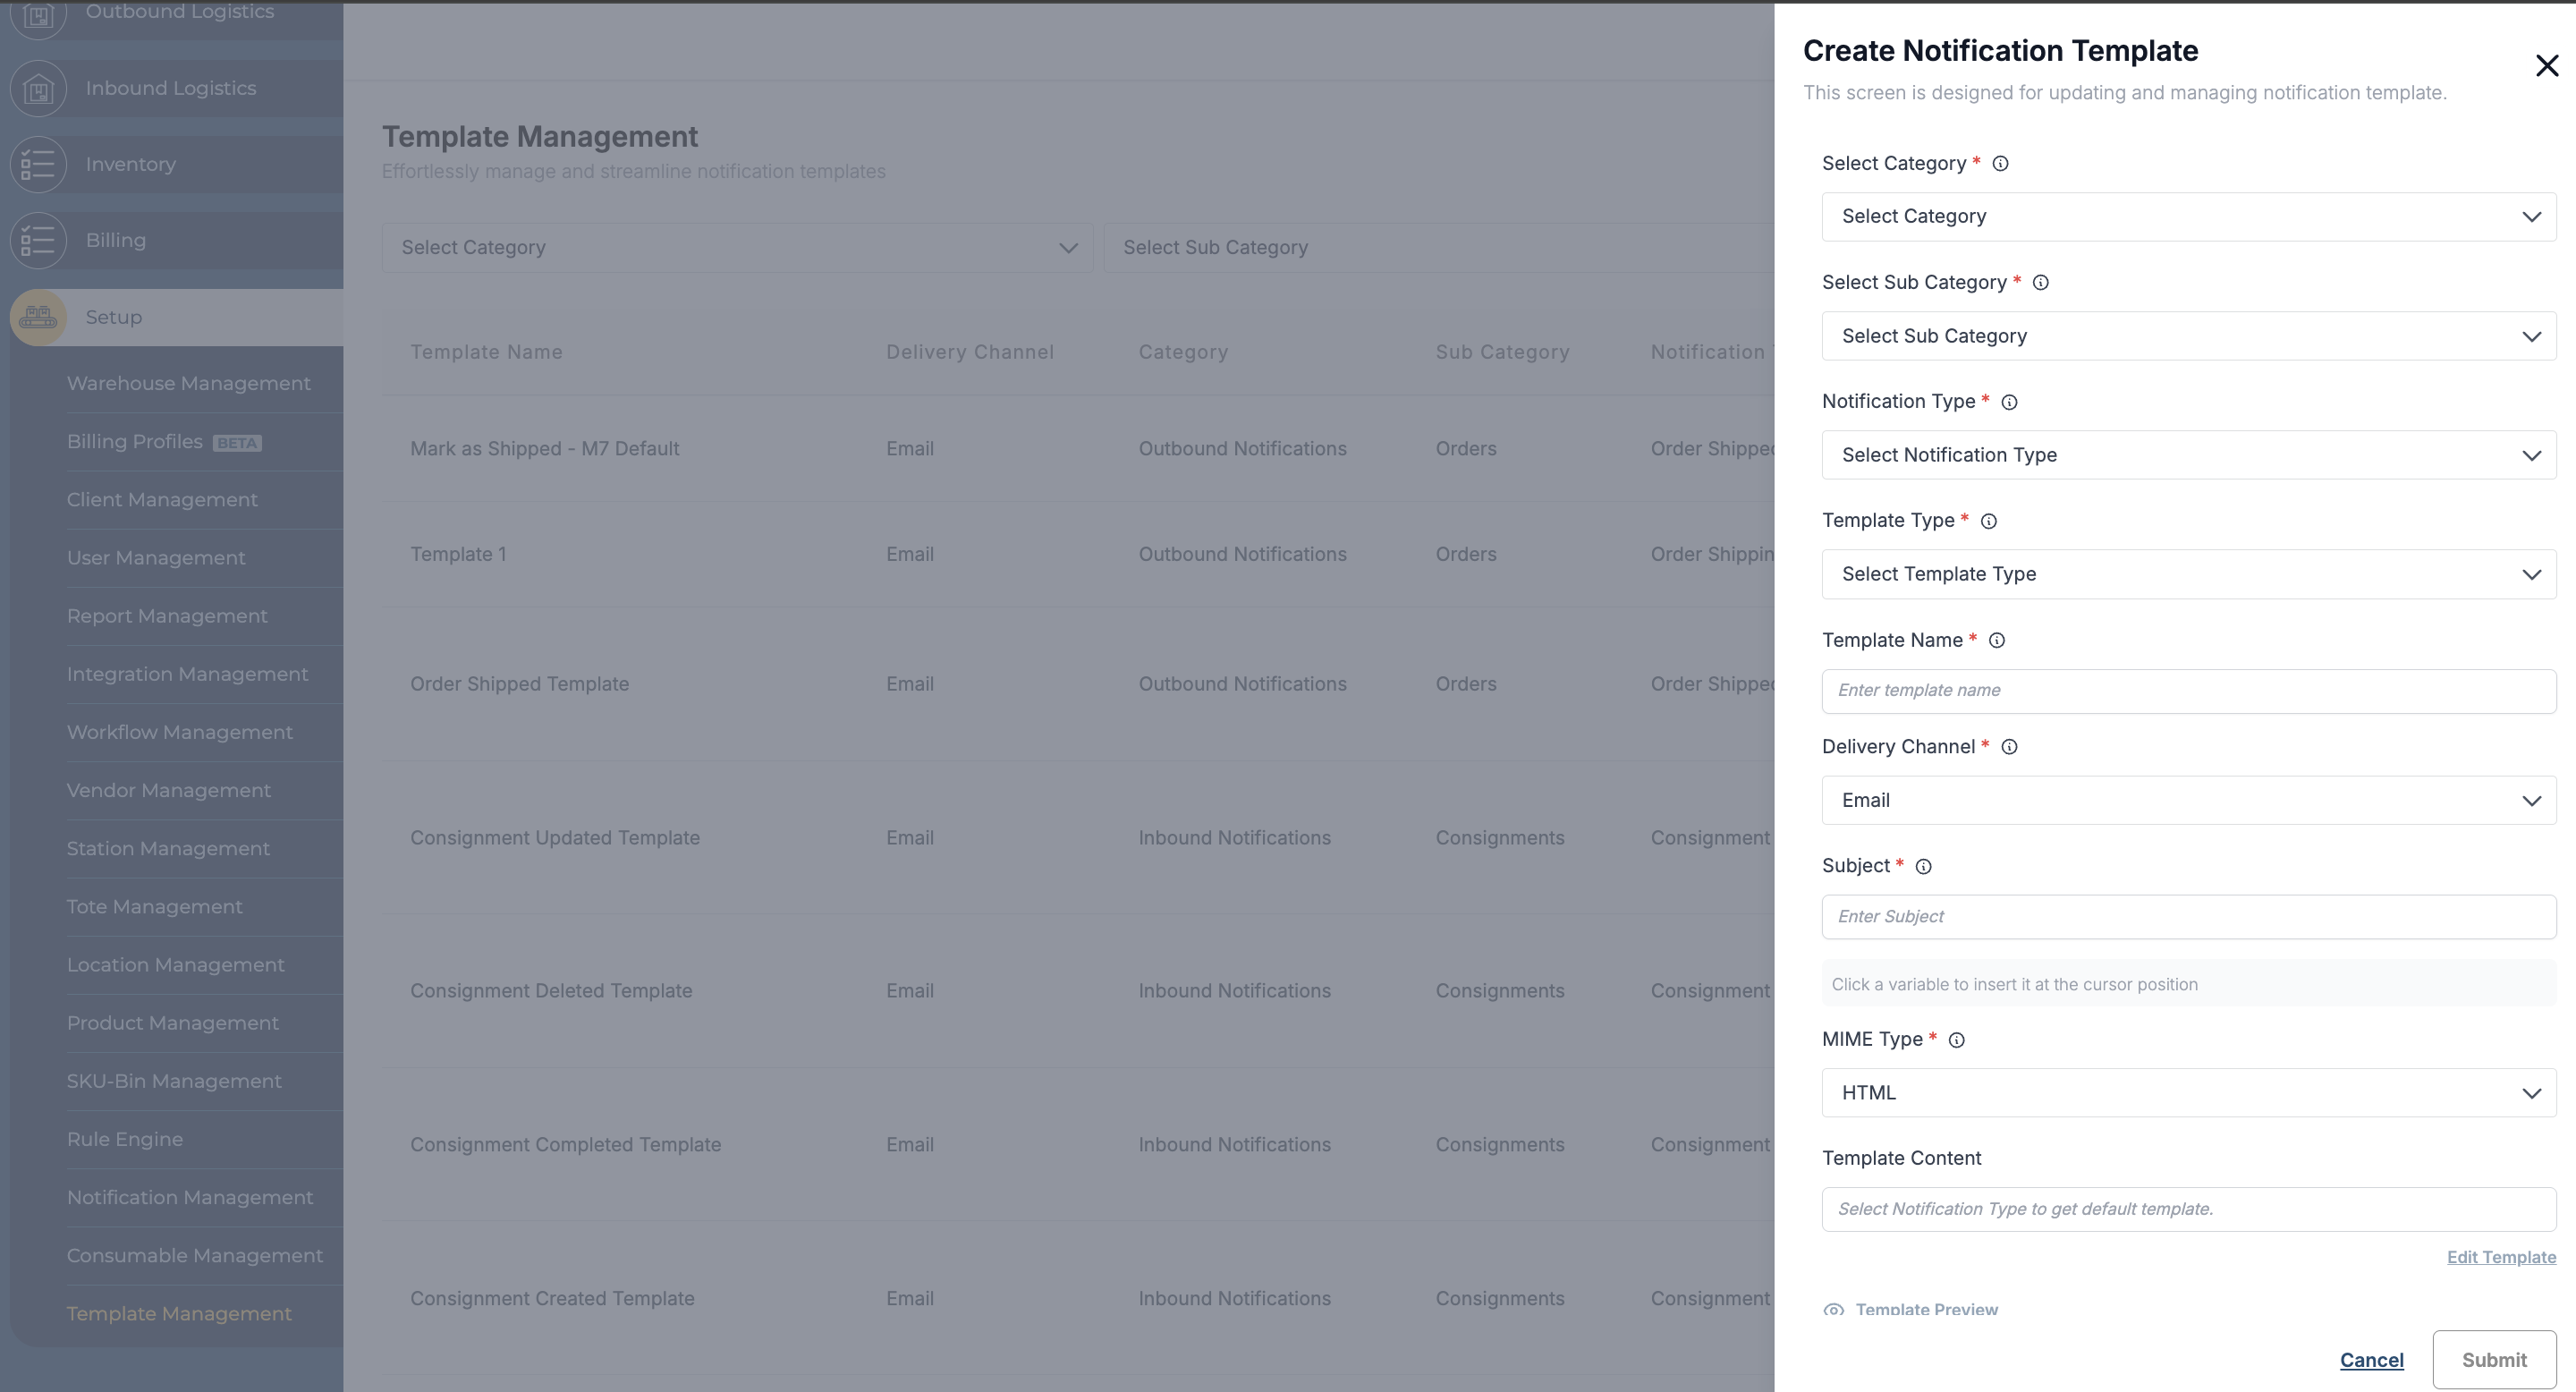Viewport: 2576px width, 1392px height.
Task: Click info icon next to Notification Type
Action: point(2009,402)
